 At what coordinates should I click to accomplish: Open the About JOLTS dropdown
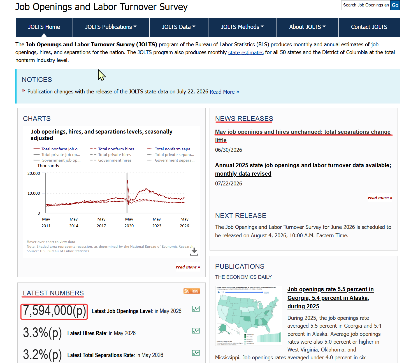307,27
